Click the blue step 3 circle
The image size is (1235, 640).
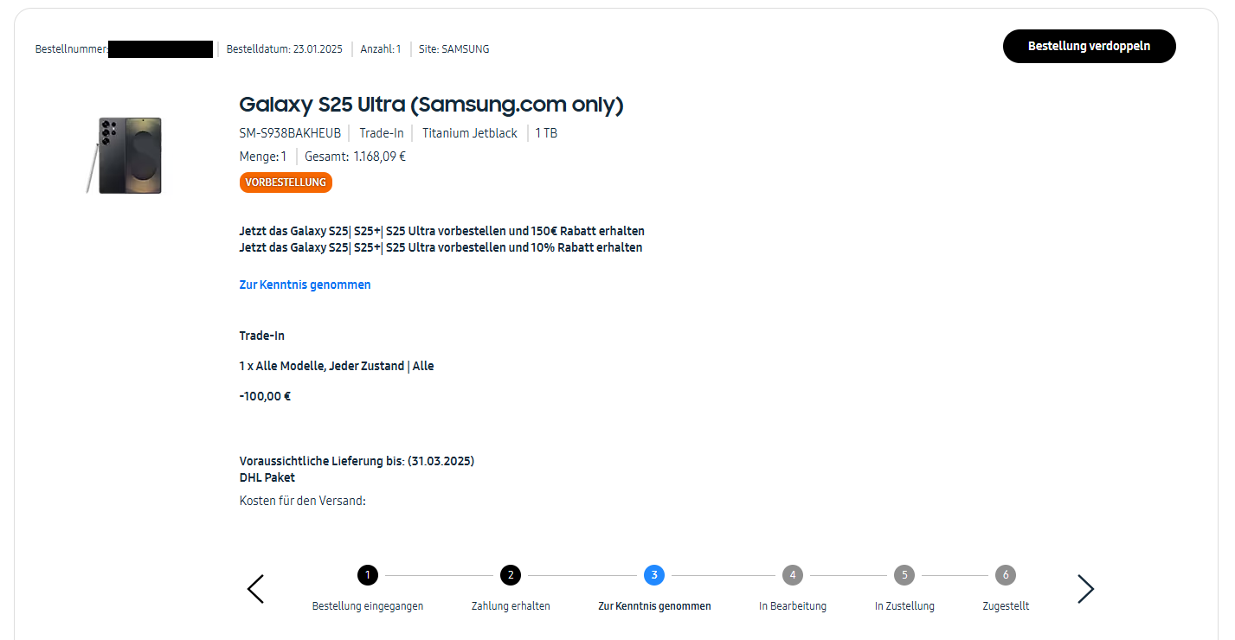[654, 575]
